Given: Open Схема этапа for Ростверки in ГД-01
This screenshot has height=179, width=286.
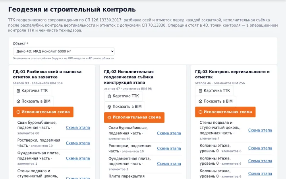Looking at the screenshot, I should click(x=78, y=143).
